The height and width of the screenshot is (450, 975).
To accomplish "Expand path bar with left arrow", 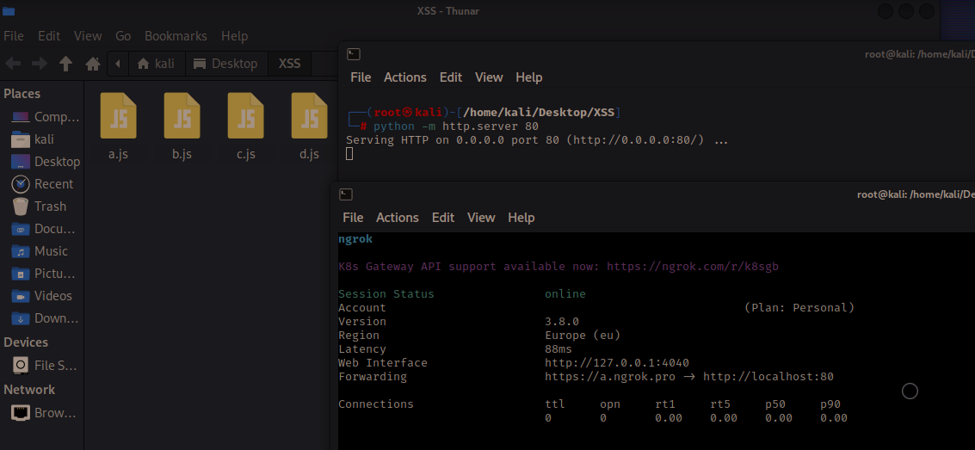I will point(118,64).
